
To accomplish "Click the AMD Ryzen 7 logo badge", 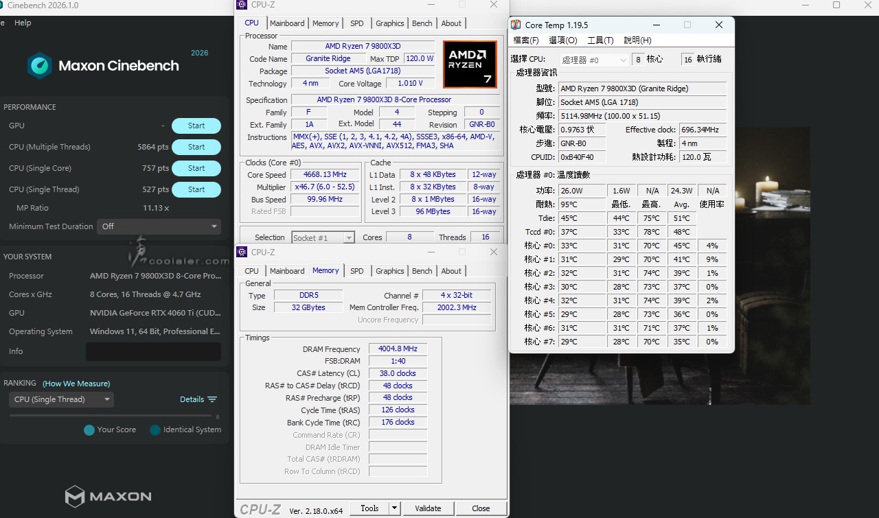I will [x=470, y=64].
